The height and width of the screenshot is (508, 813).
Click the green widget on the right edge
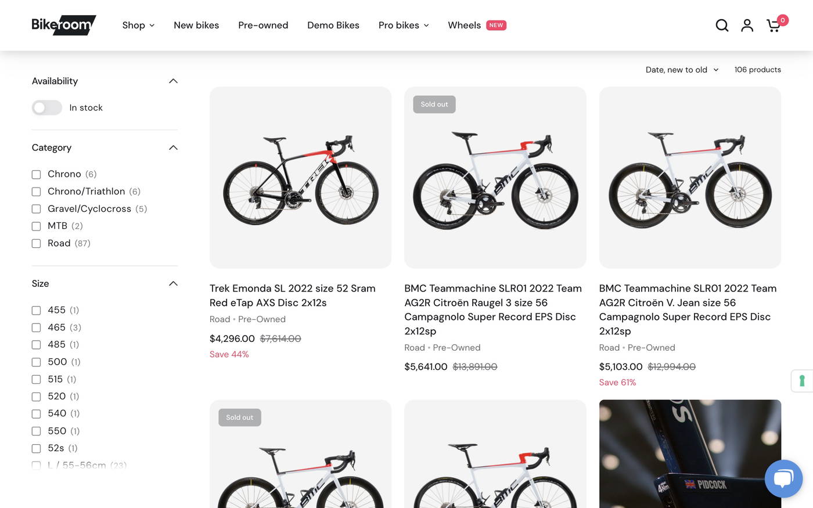pyautogui.click(x=803, y=380)
